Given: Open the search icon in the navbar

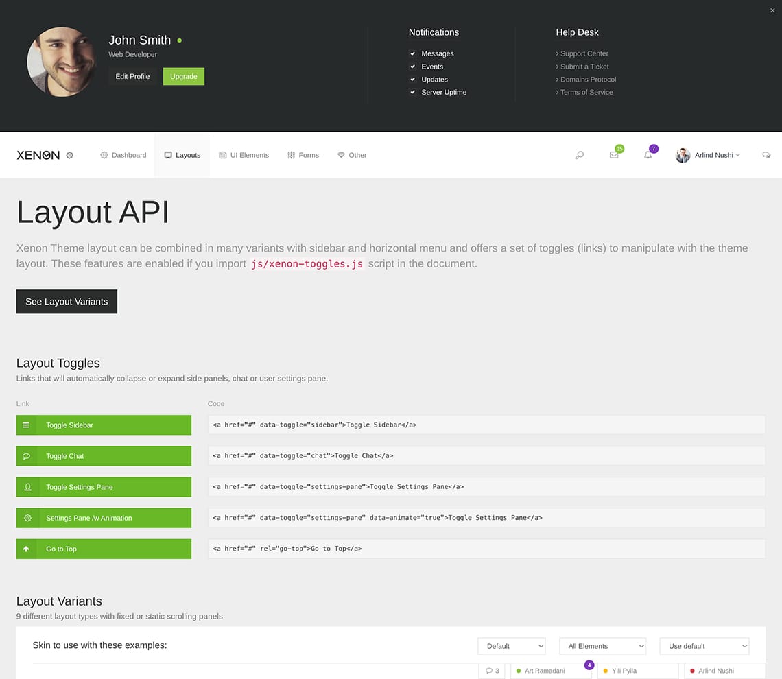Looking at the screenshot, I should [579, 155].
